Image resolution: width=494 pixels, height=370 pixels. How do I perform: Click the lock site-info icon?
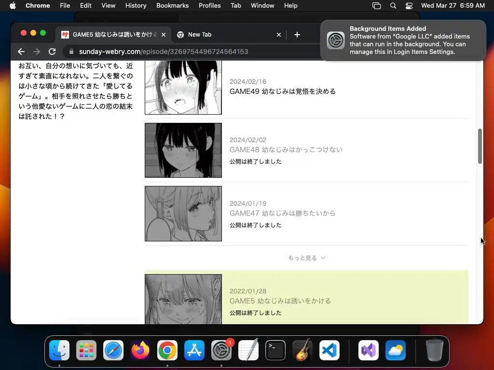(x=71, y=52)
